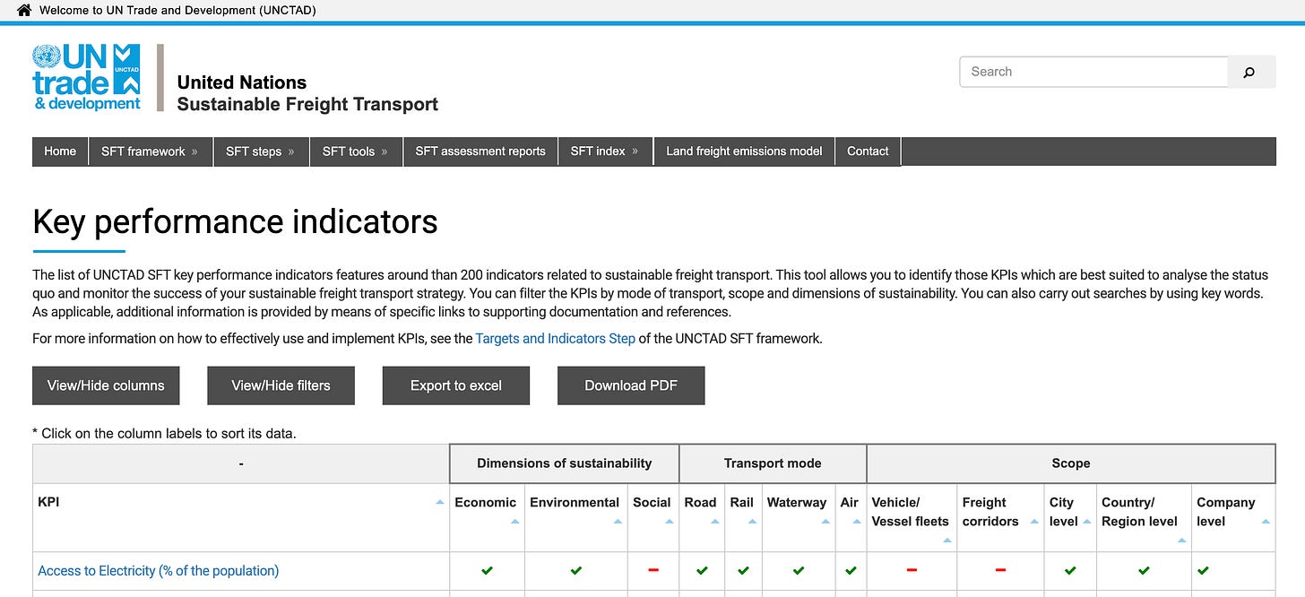Sort by the Economic column arrow
The width and height of the screenshot is (1305, 597).
[x=514, y=522]
